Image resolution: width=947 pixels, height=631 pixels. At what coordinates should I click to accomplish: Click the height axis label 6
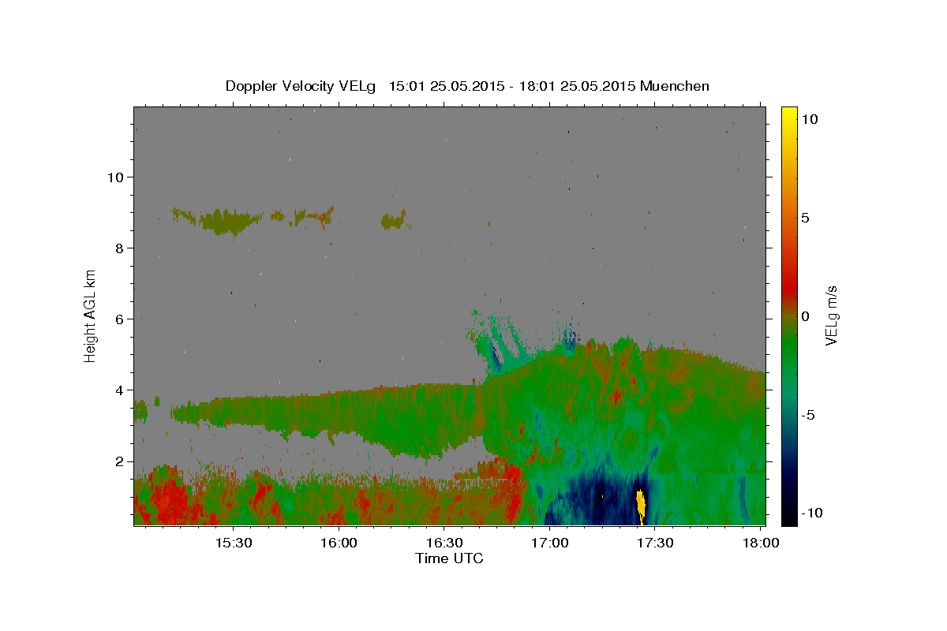pos(119,319)
